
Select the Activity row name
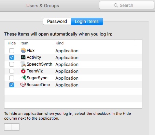click(x=34, y=57)
